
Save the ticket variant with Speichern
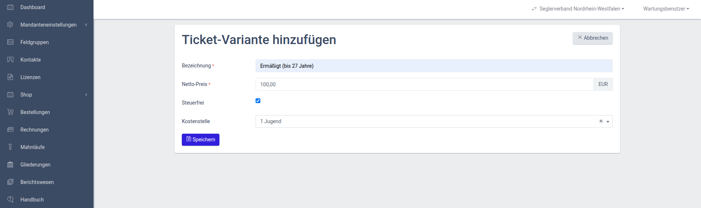[x=200, y=140]
